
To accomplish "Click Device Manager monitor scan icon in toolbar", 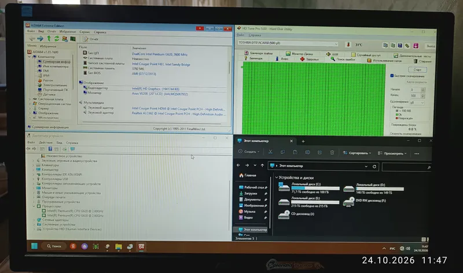I will [x=73, y=149].
